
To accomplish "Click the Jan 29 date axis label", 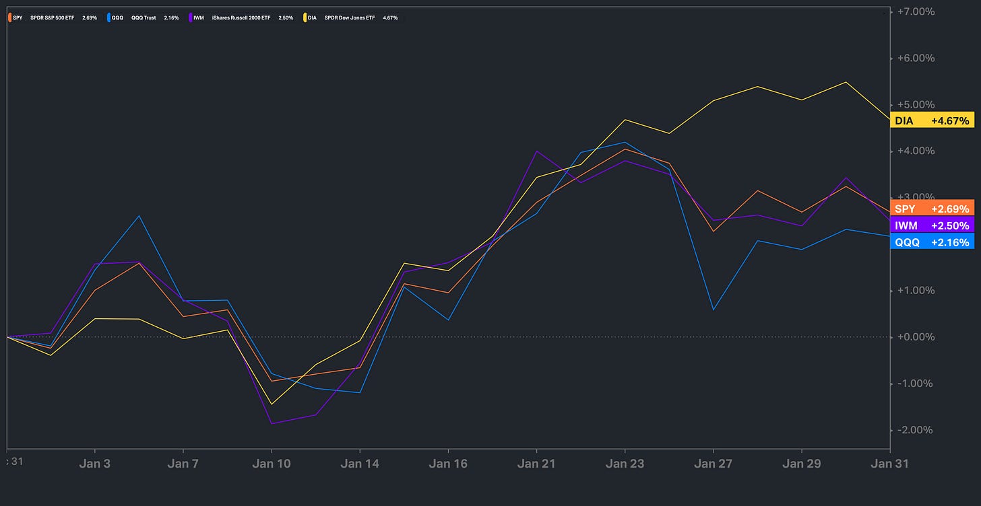I will [801, 464].
